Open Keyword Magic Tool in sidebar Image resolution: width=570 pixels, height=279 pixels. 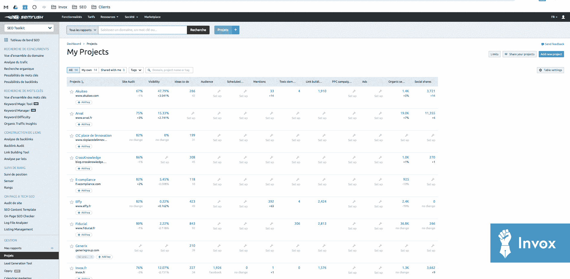(x=18, y=104)
